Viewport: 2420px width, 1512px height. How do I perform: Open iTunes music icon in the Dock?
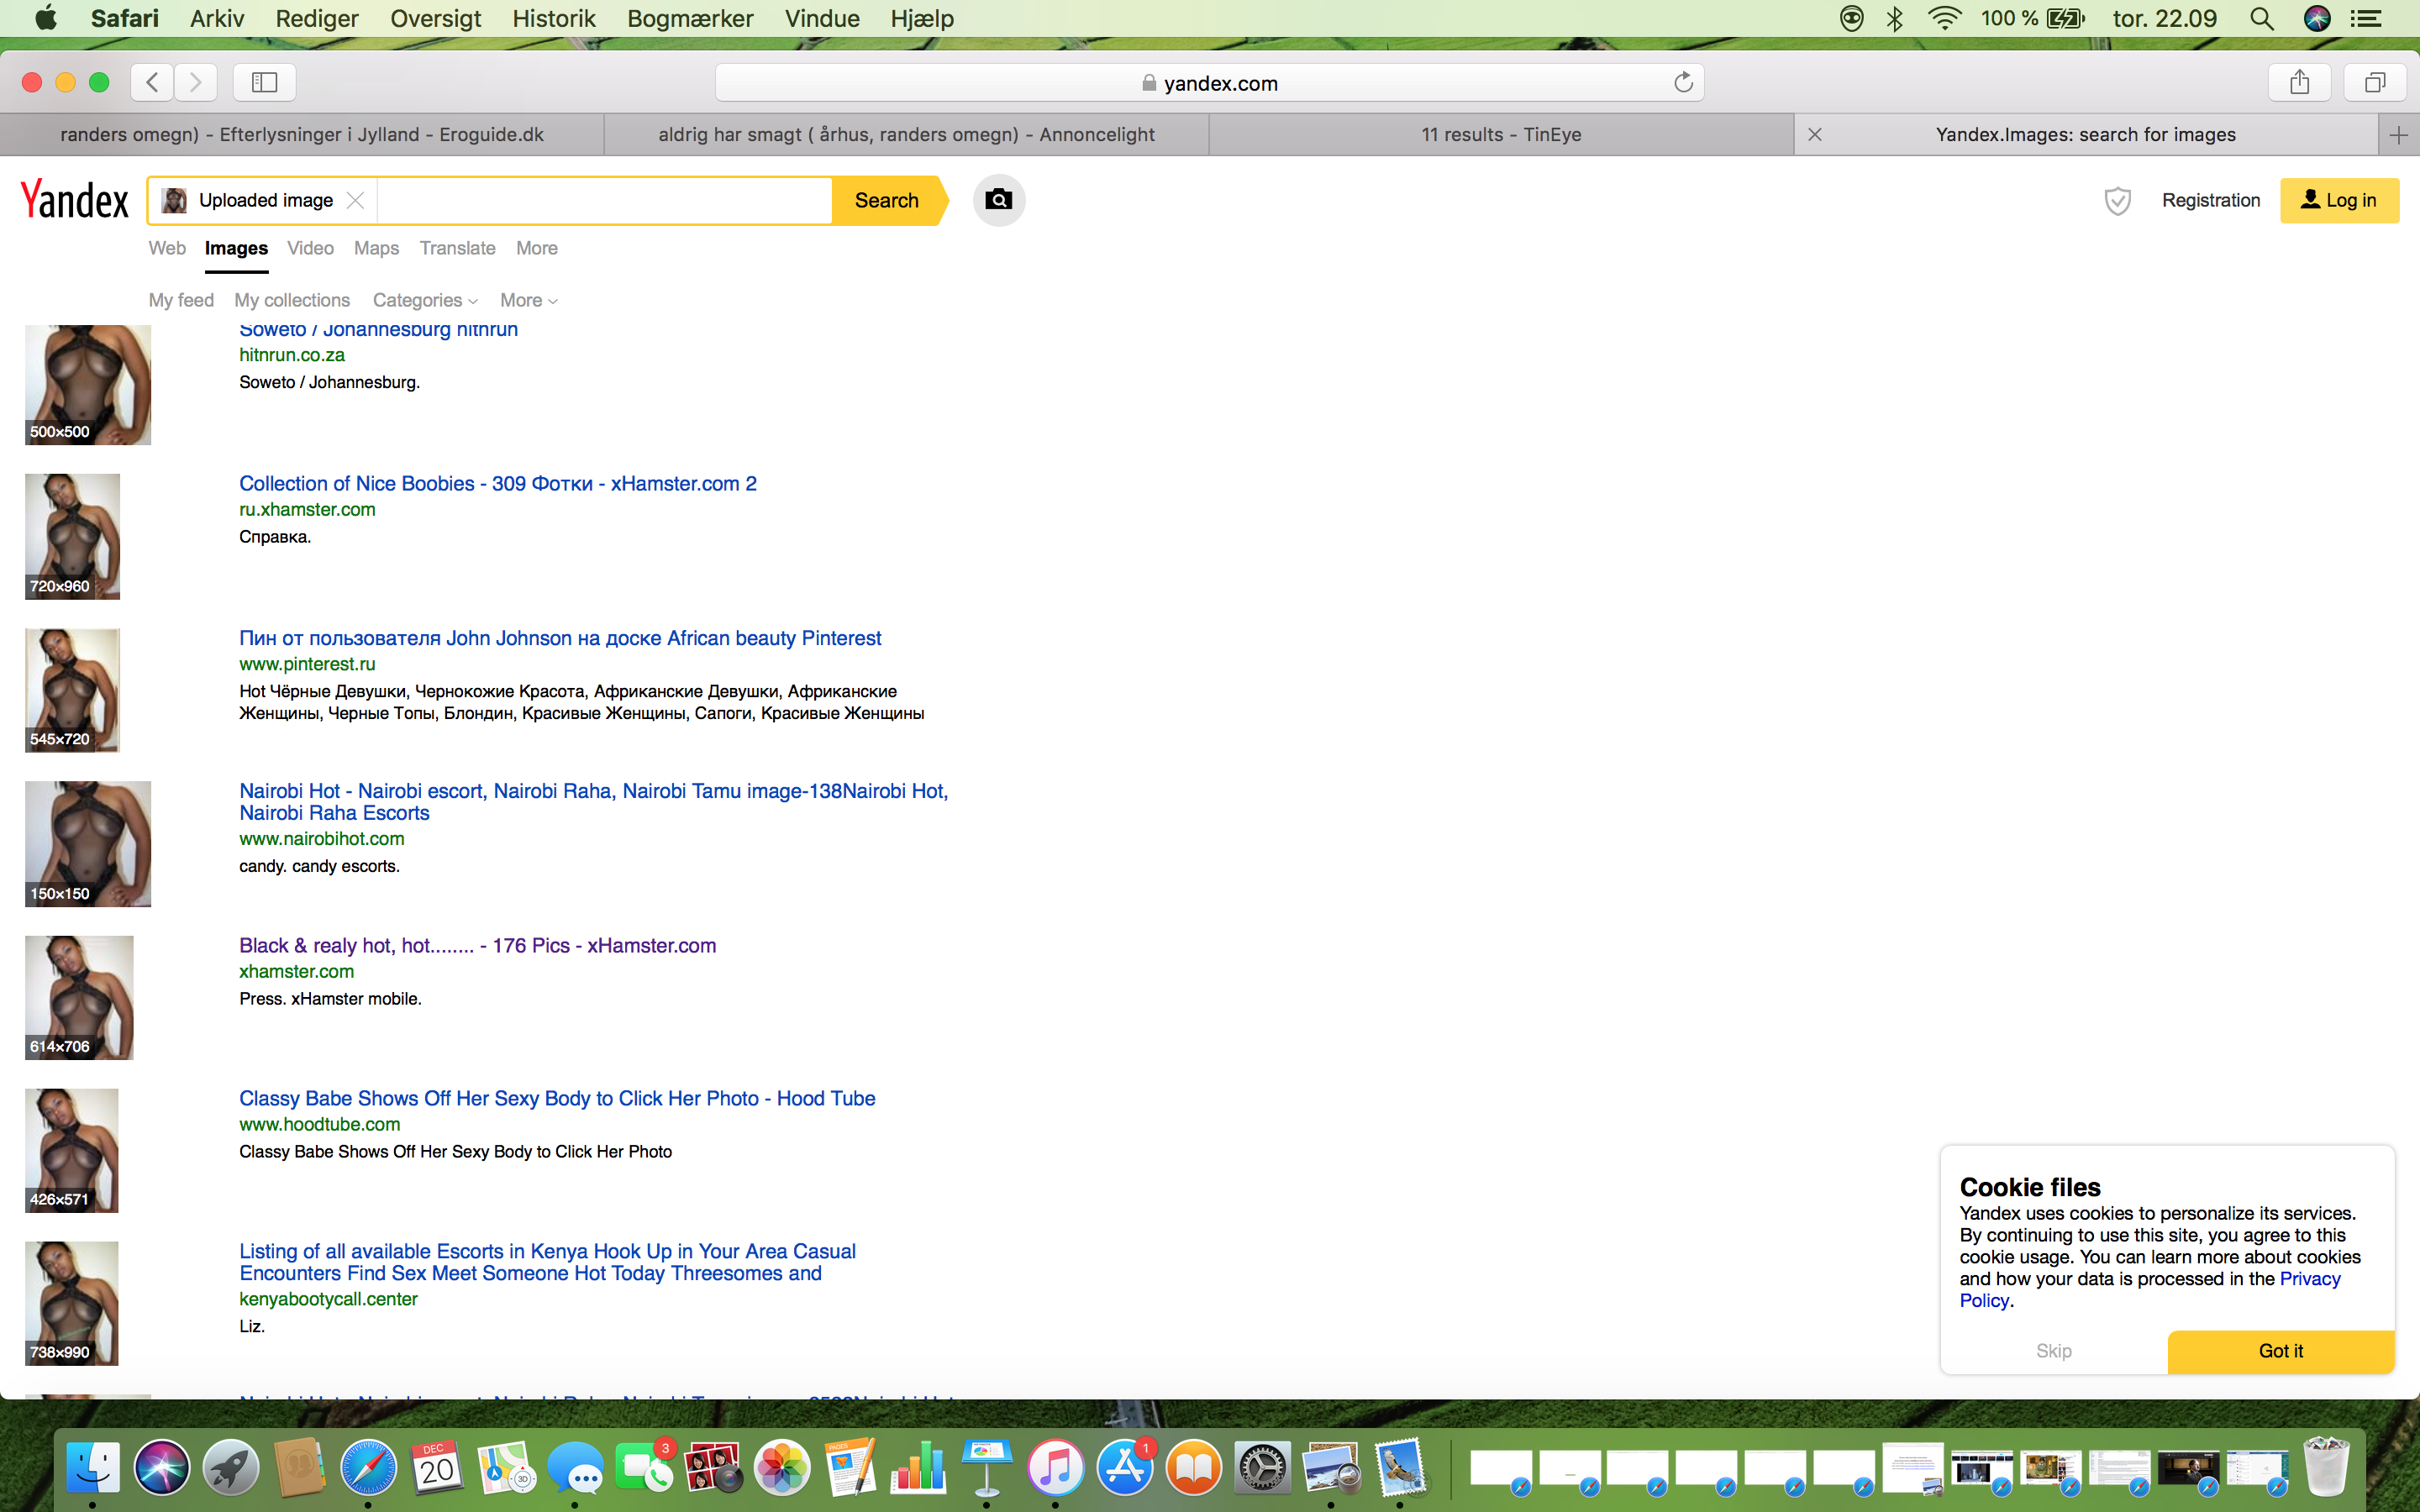pyautogui.click(x=1056, y=1468)
